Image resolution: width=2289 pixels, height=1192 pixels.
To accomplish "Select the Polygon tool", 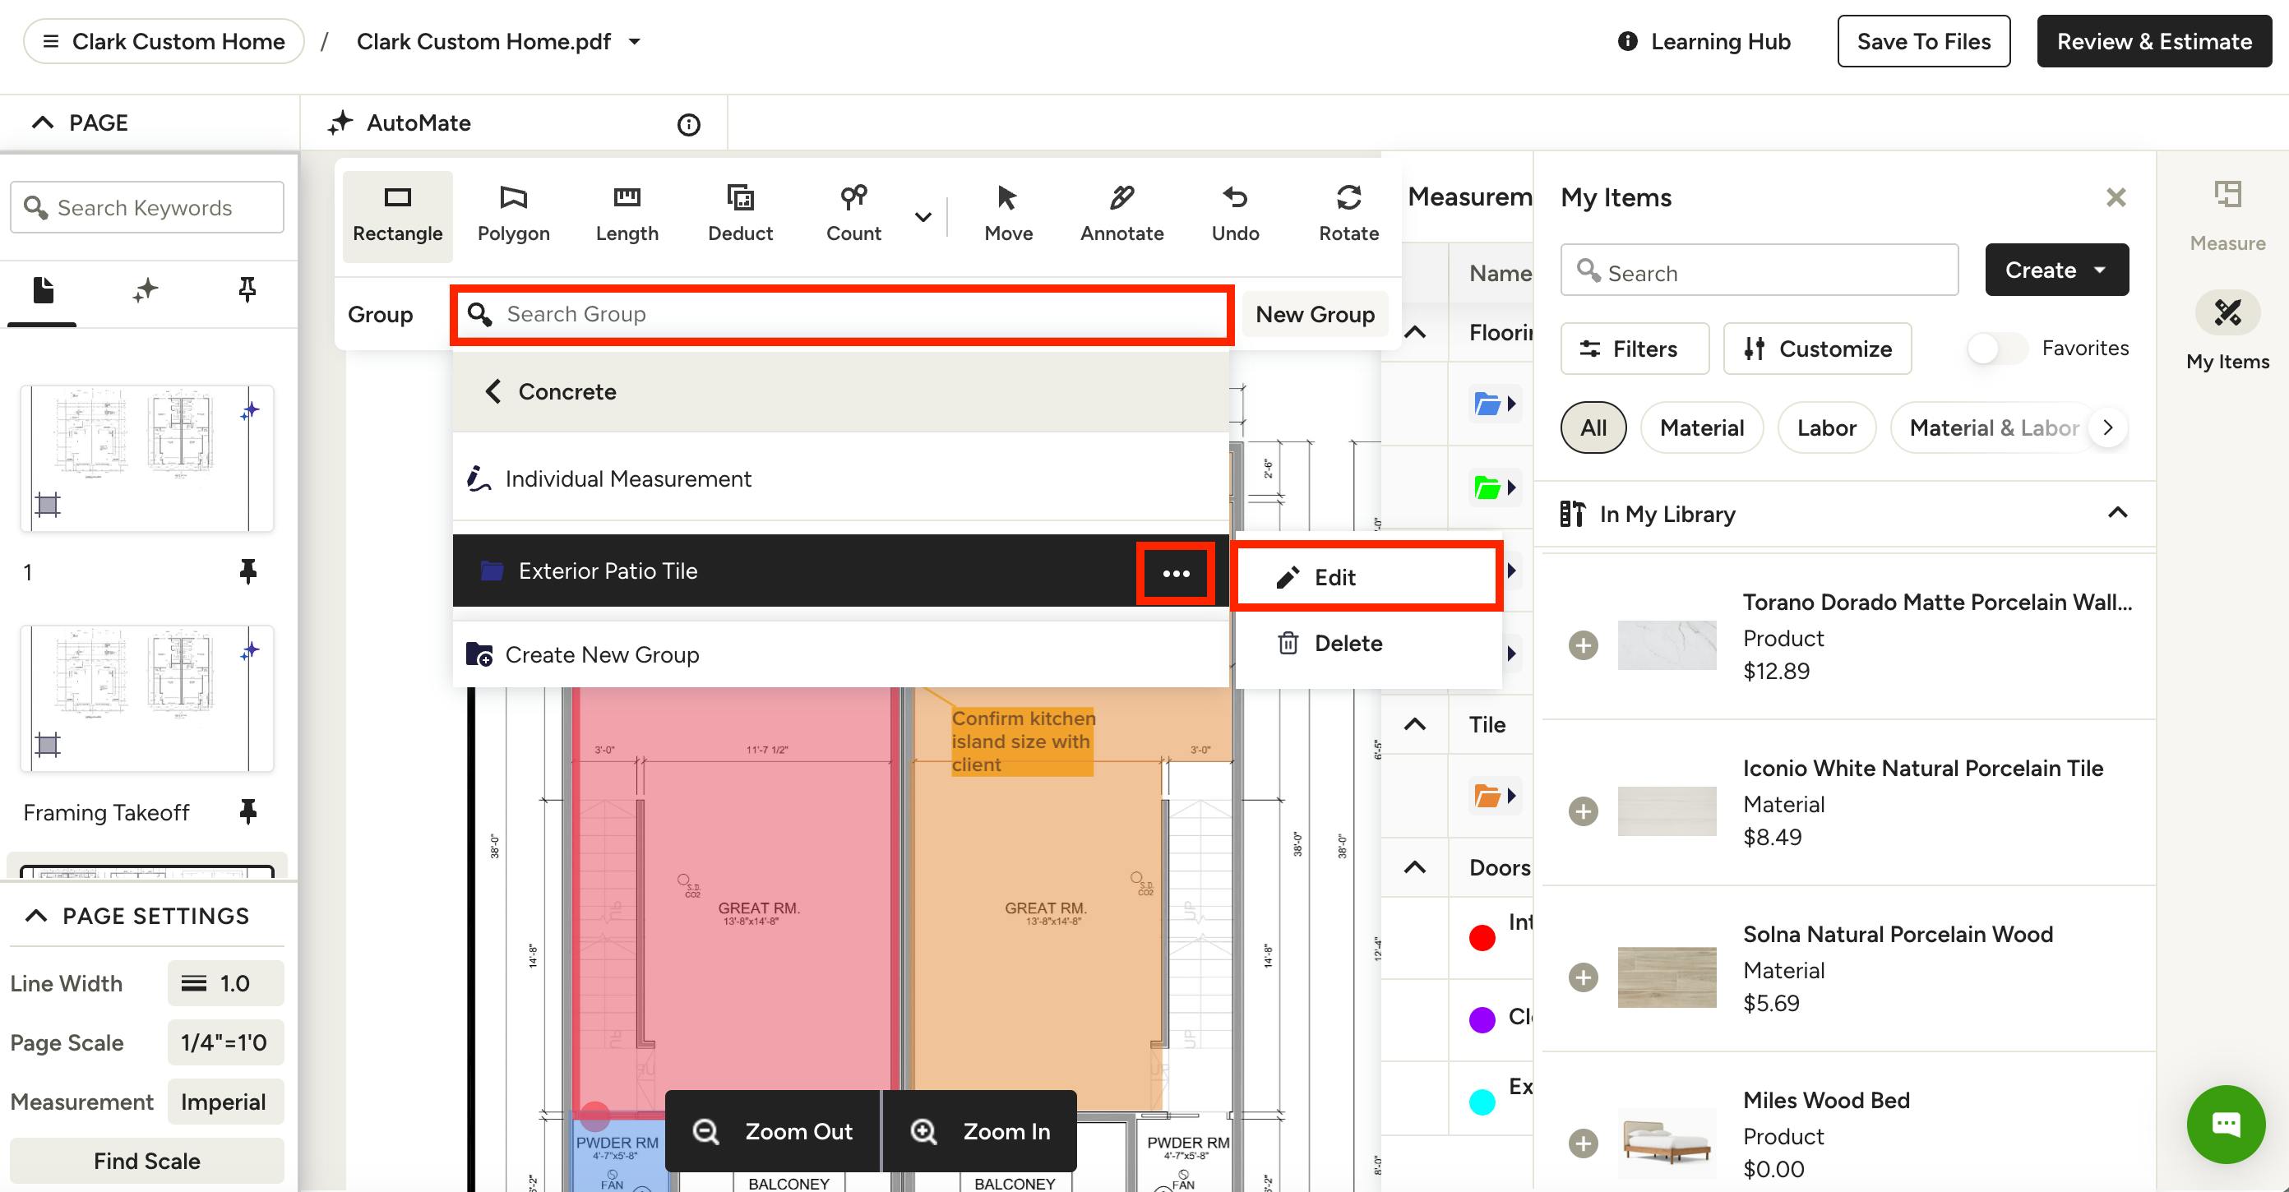I will click(514, 215).
